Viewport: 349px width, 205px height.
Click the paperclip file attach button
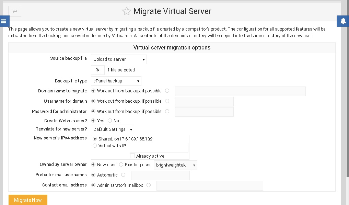pyautogui.click(x=98, y=70)
